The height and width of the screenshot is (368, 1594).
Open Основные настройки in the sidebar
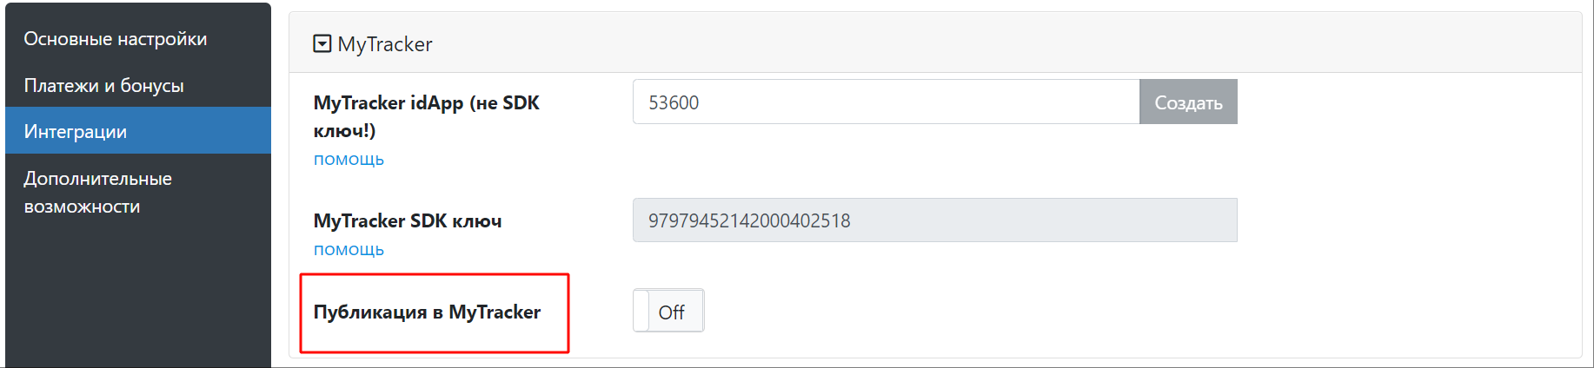tap(116, 39)
